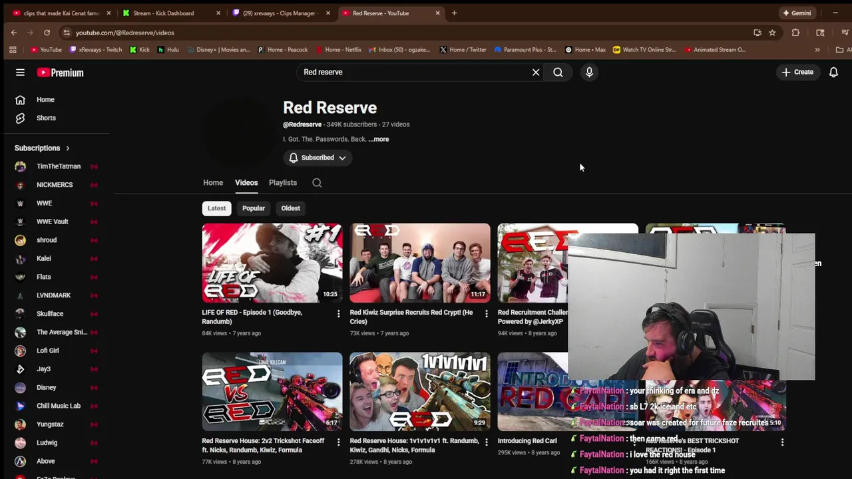Close the Red Reserve - YouTube tab
The height and width of the screenshot is (479, 852).
437,13
